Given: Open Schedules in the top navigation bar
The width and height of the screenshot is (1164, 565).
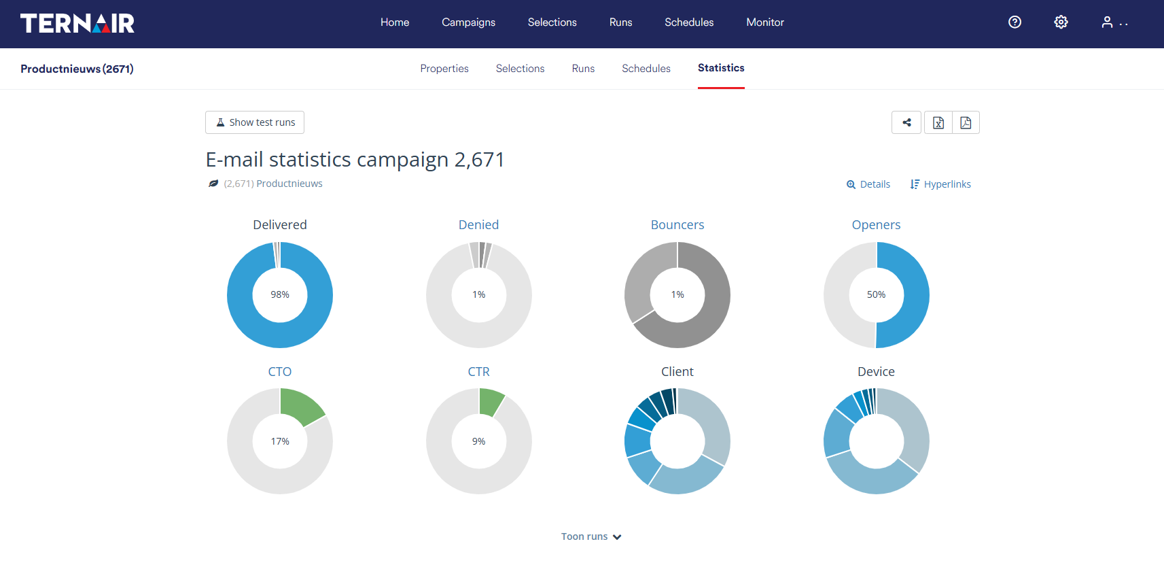Looking at the screenshot, I should pyautogui.click(x=689, y=22).
